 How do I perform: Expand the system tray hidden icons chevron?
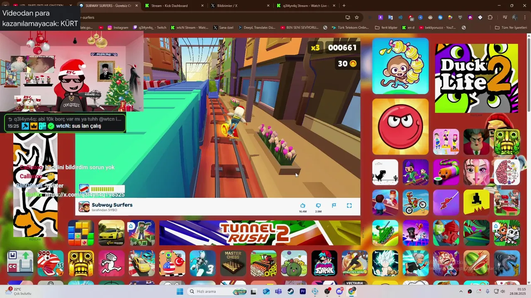point(460,291)
